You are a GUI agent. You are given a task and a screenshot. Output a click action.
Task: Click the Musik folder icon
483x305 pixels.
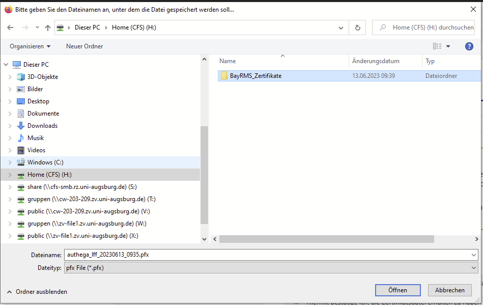click(21, 138)
